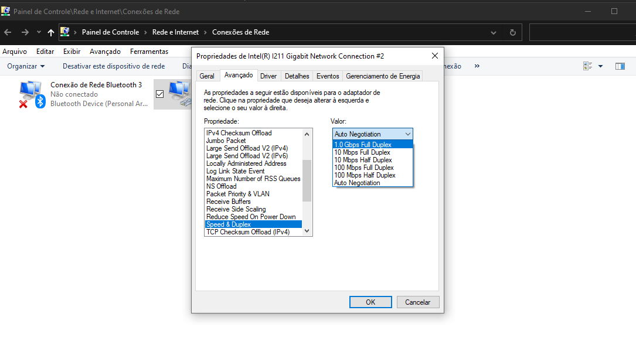The height and width of the screenshot is (358, 636).
Task: Go back with the Explorer back arrow
Action: pyautogui.click(x=8, y=32)
